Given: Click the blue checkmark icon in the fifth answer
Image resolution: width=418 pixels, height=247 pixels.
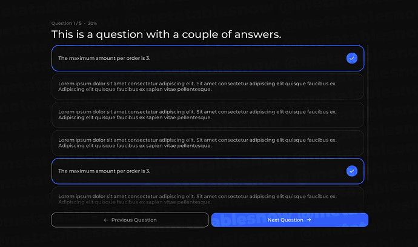Looking at the screenshot, I should [x=351, y=171].
